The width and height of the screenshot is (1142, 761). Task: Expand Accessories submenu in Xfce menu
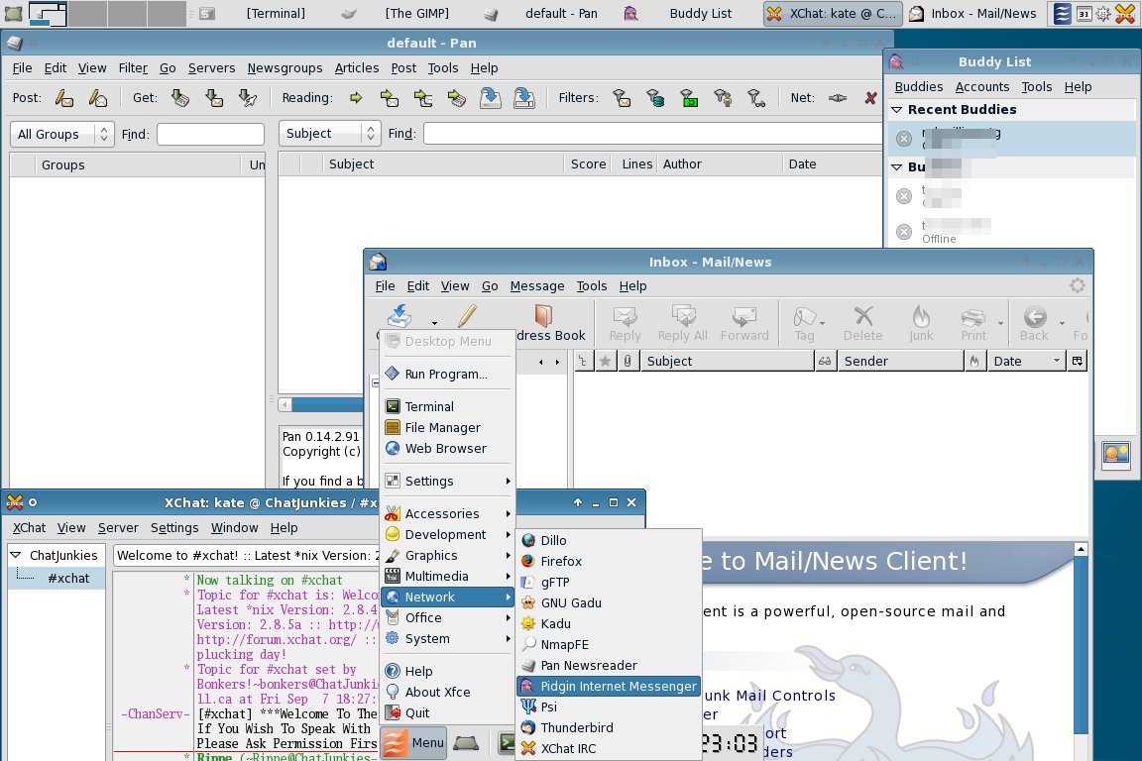pos(446,513)
